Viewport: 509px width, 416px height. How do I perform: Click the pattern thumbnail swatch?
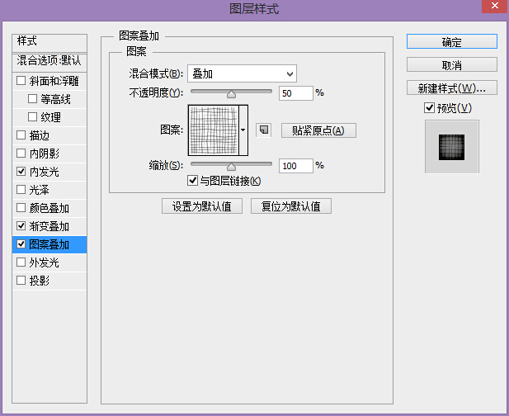[x=214, y=130]
